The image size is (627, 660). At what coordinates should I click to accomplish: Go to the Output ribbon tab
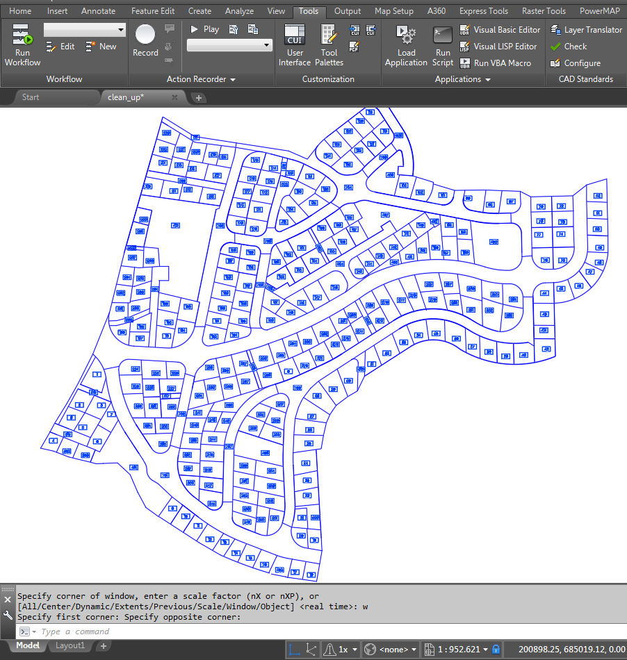click(x=348, y=11)
